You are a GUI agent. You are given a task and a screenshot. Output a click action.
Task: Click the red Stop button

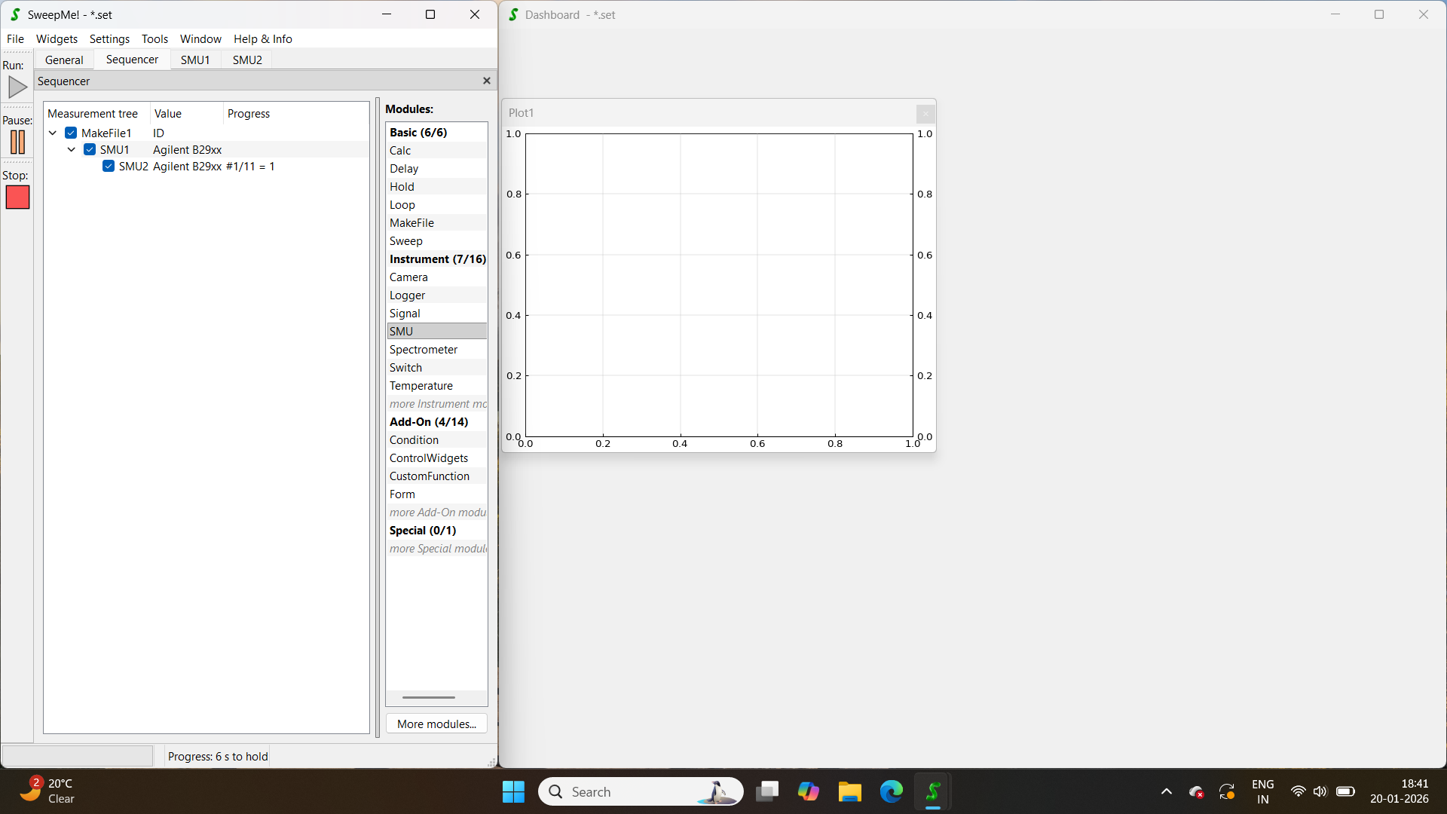[17, 197]
